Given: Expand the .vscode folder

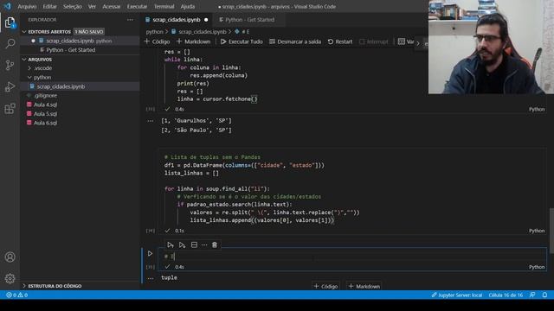Looking at the screenshot, I should [x=41, y=68].
